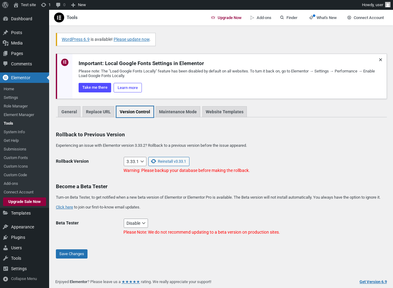Switch to the Replace URL tab
The width and height of the screenshot is (393, 288).
coord(98,112)
